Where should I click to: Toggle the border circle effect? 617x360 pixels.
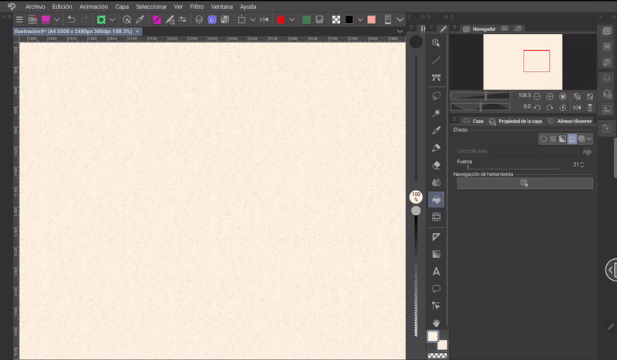pos(543,139)
